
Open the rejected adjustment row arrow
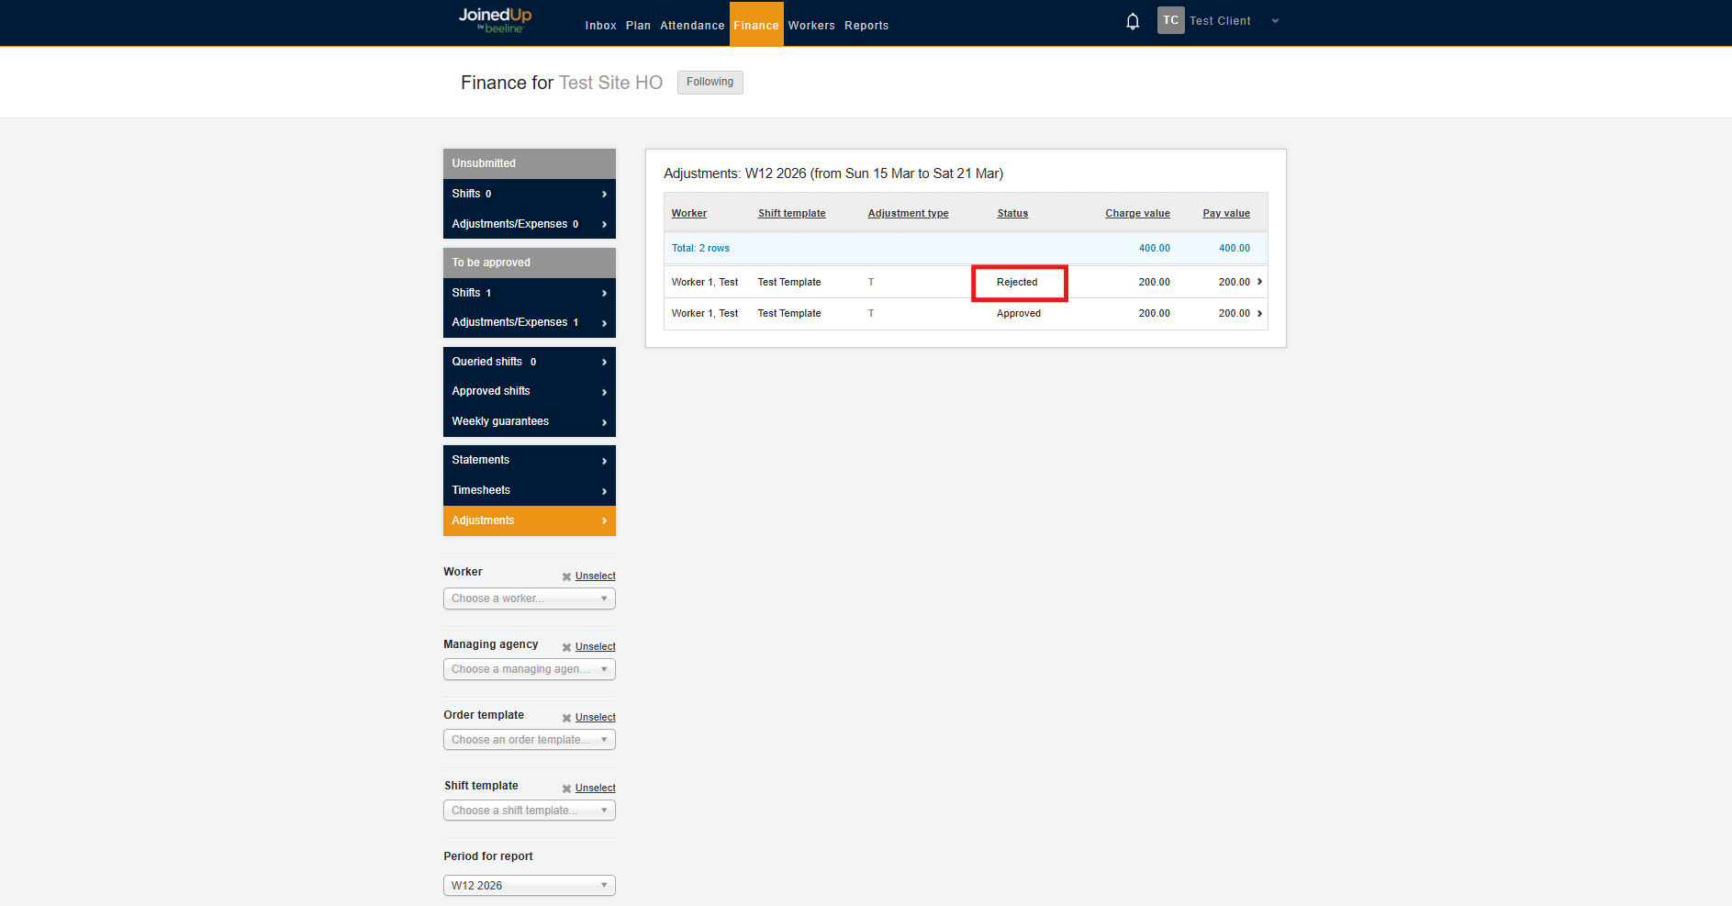click(x=1259, y=282)
